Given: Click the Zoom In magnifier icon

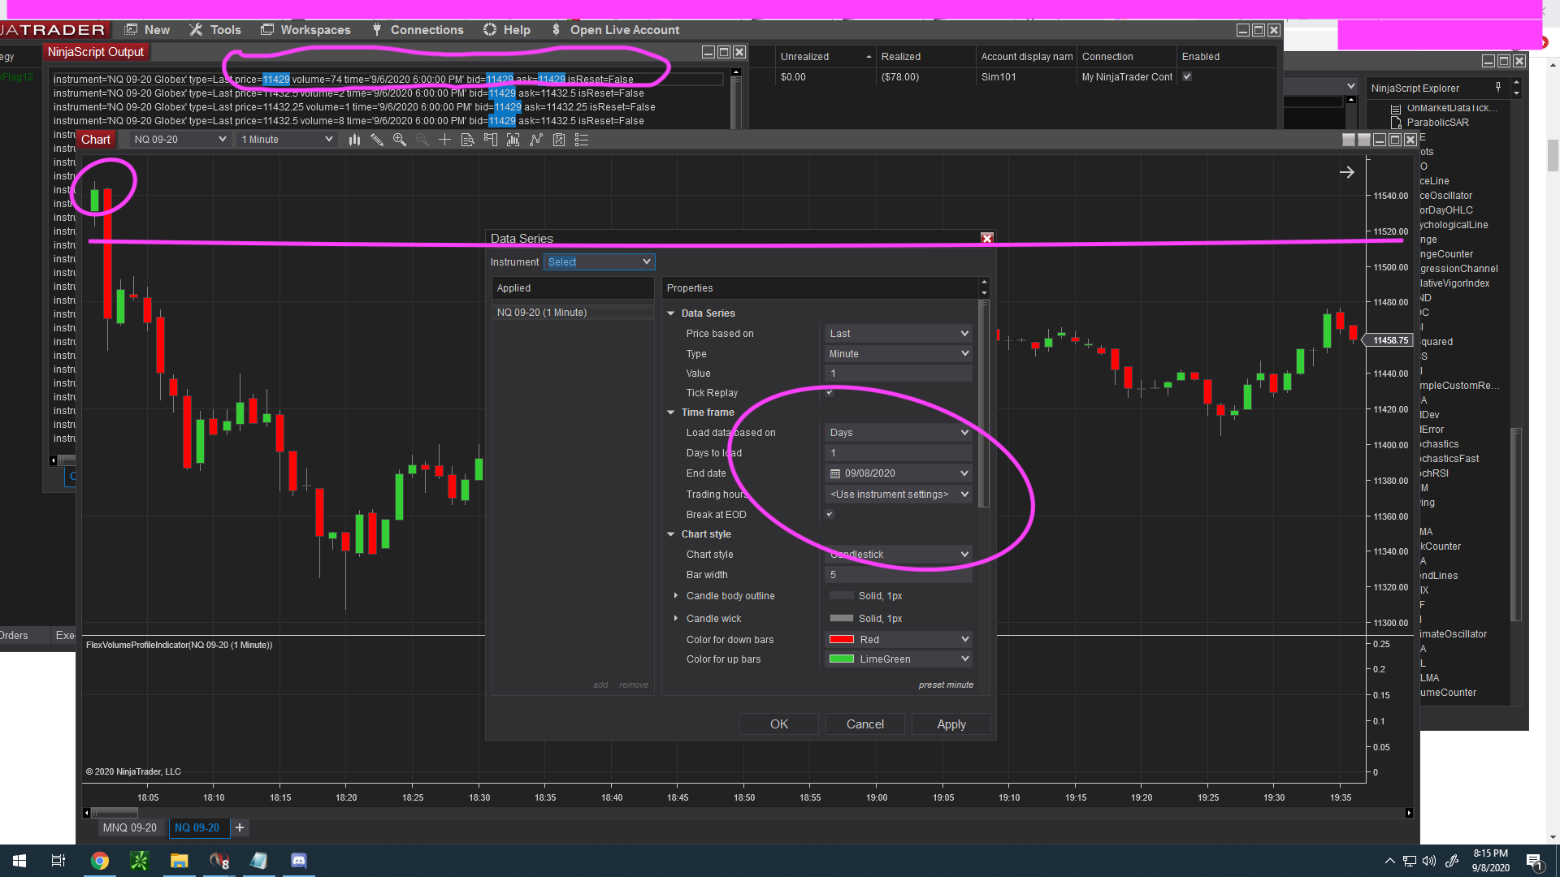Looking at the screenshot, I should (x=399, y=140).
